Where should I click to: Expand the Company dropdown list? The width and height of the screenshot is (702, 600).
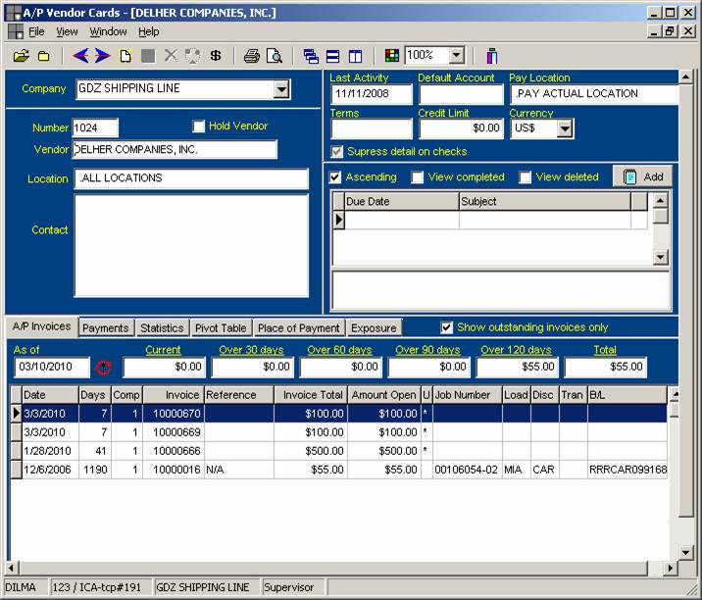coord(281,89)
